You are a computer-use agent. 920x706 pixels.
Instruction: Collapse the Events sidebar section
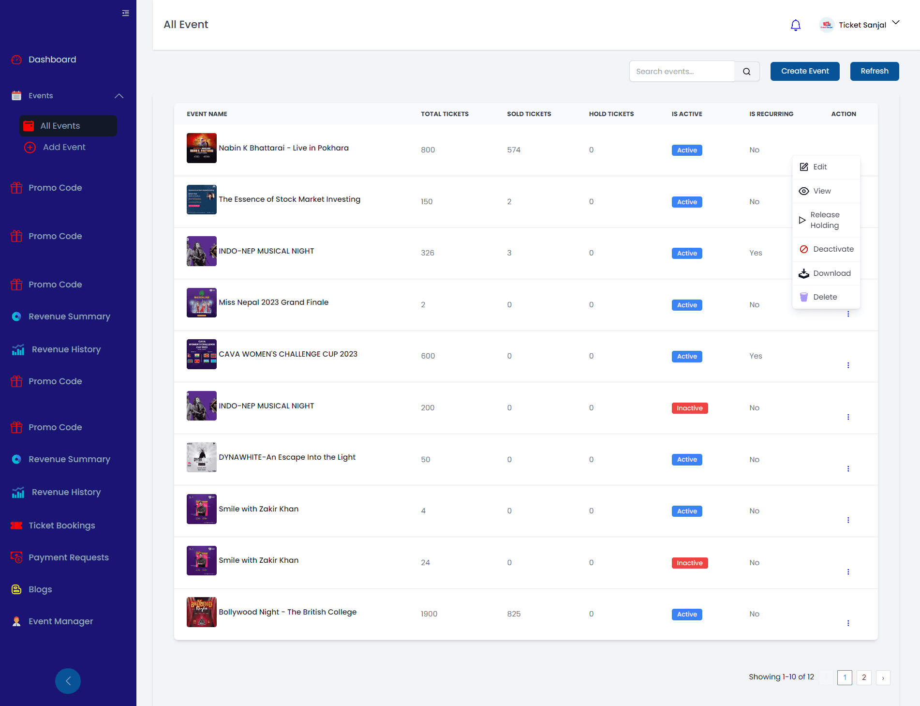pos(119,96)
